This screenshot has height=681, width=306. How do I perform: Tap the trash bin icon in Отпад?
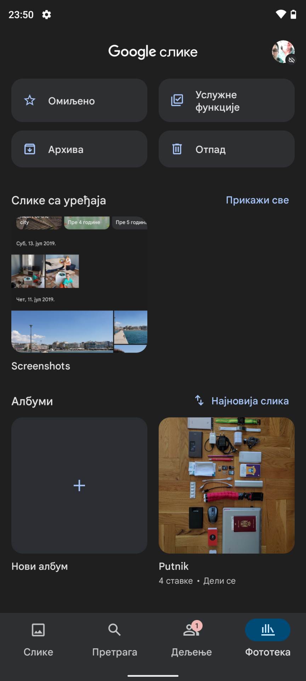point(177,149)
